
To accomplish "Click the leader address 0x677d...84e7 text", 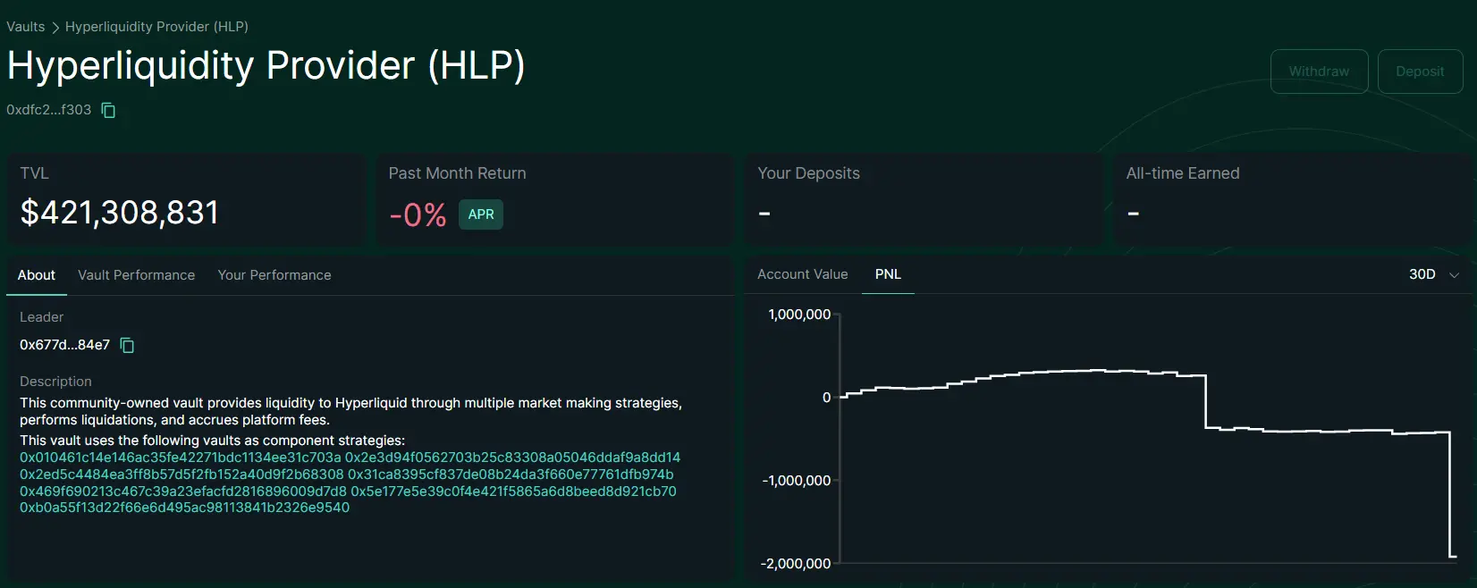I will point(64,345).
